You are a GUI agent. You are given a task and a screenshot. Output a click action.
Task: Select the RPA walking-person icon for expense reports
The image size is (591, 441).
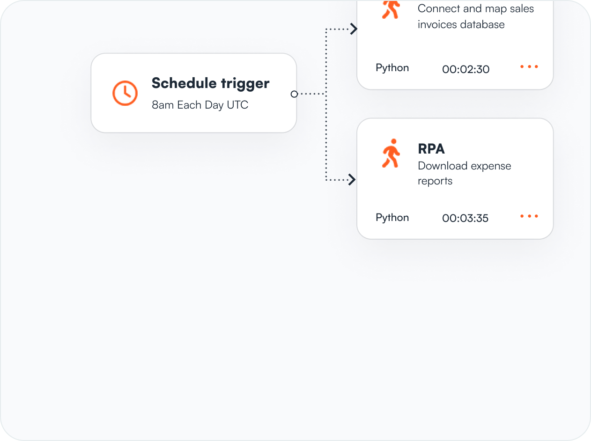click(392, 153)
